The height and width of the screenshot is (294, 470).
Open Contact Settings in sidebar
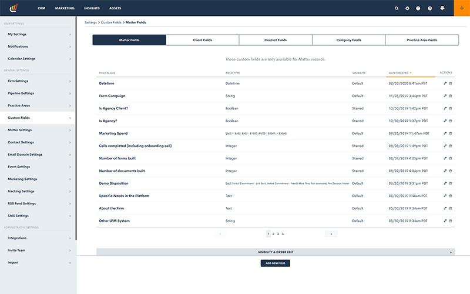38,142
